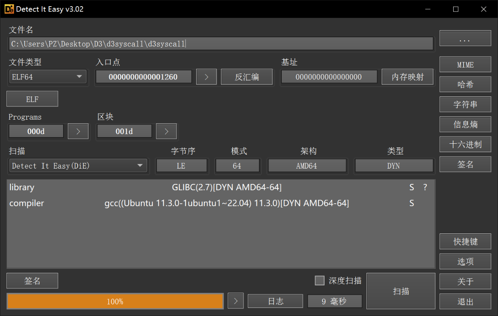Open the 字符串 strings viewer
498x316 pixels.
pyautogui.click(x=465, y=104)
